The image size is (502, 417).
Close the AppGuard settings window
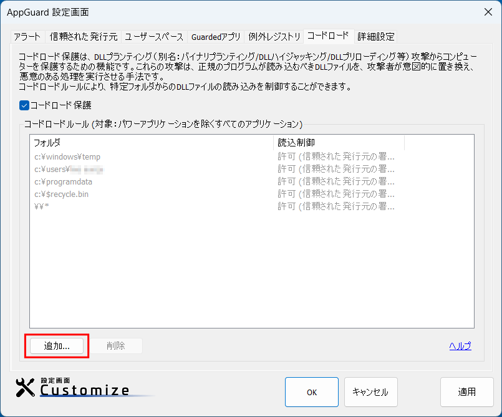487,12
